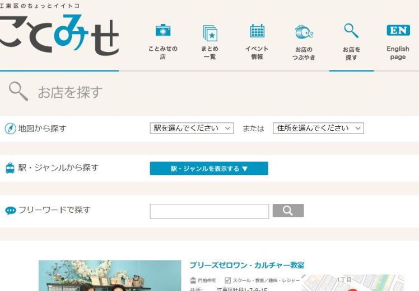The width and height of the screenshot is (419, 291).
Task: Click the お店のつぶやき menu label
Action: tap(304, 53)
